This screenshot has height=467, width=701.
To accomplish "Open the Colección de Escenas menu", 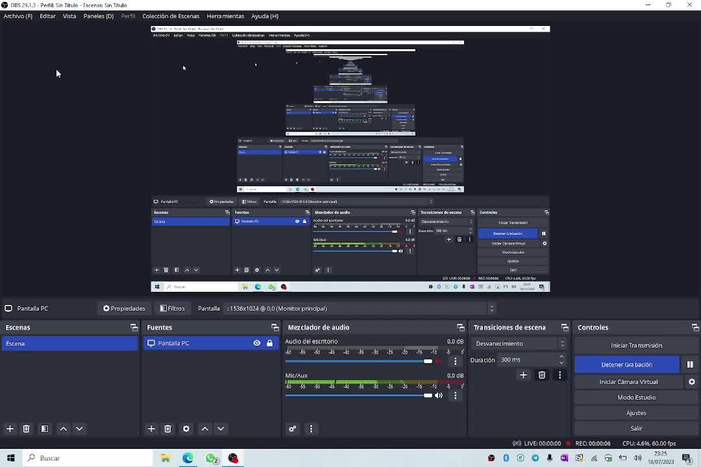I will [x=171, y=16].
